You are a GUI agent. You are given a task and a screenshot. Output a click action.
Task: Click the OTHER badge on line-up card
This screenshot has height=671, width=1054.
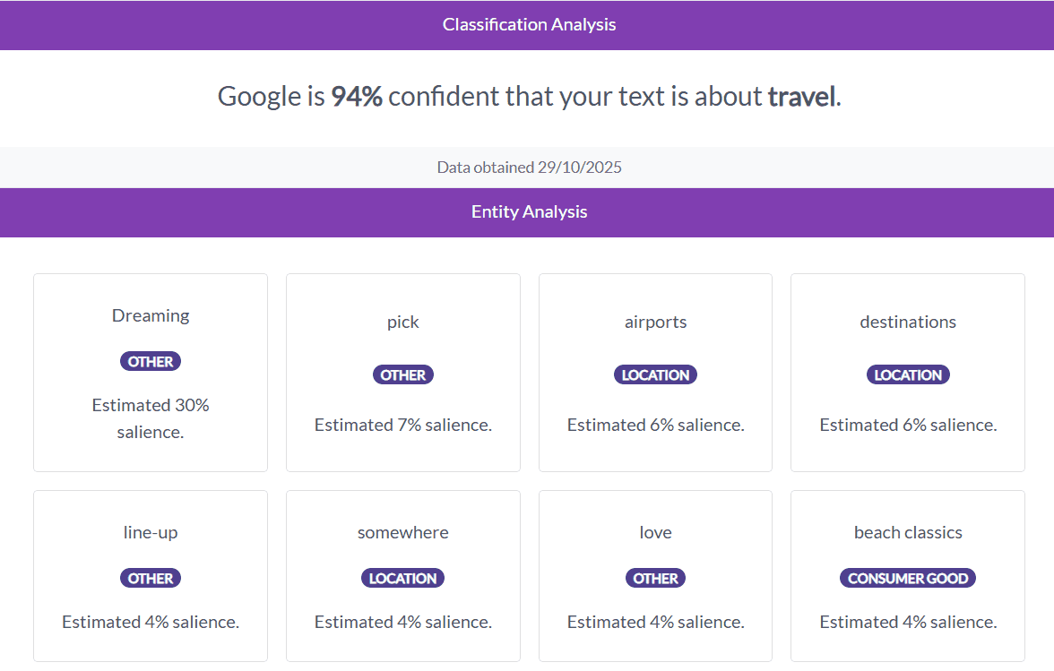[x=151, y=579]
